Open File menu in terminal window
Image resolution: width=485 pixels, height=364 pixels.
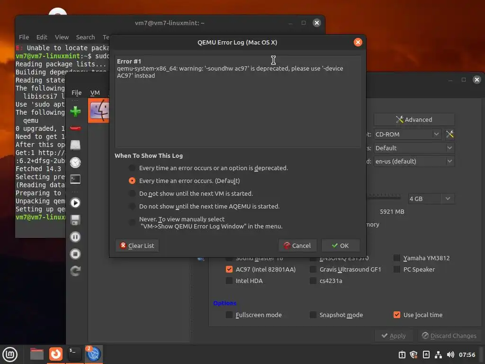click(24, 37)
